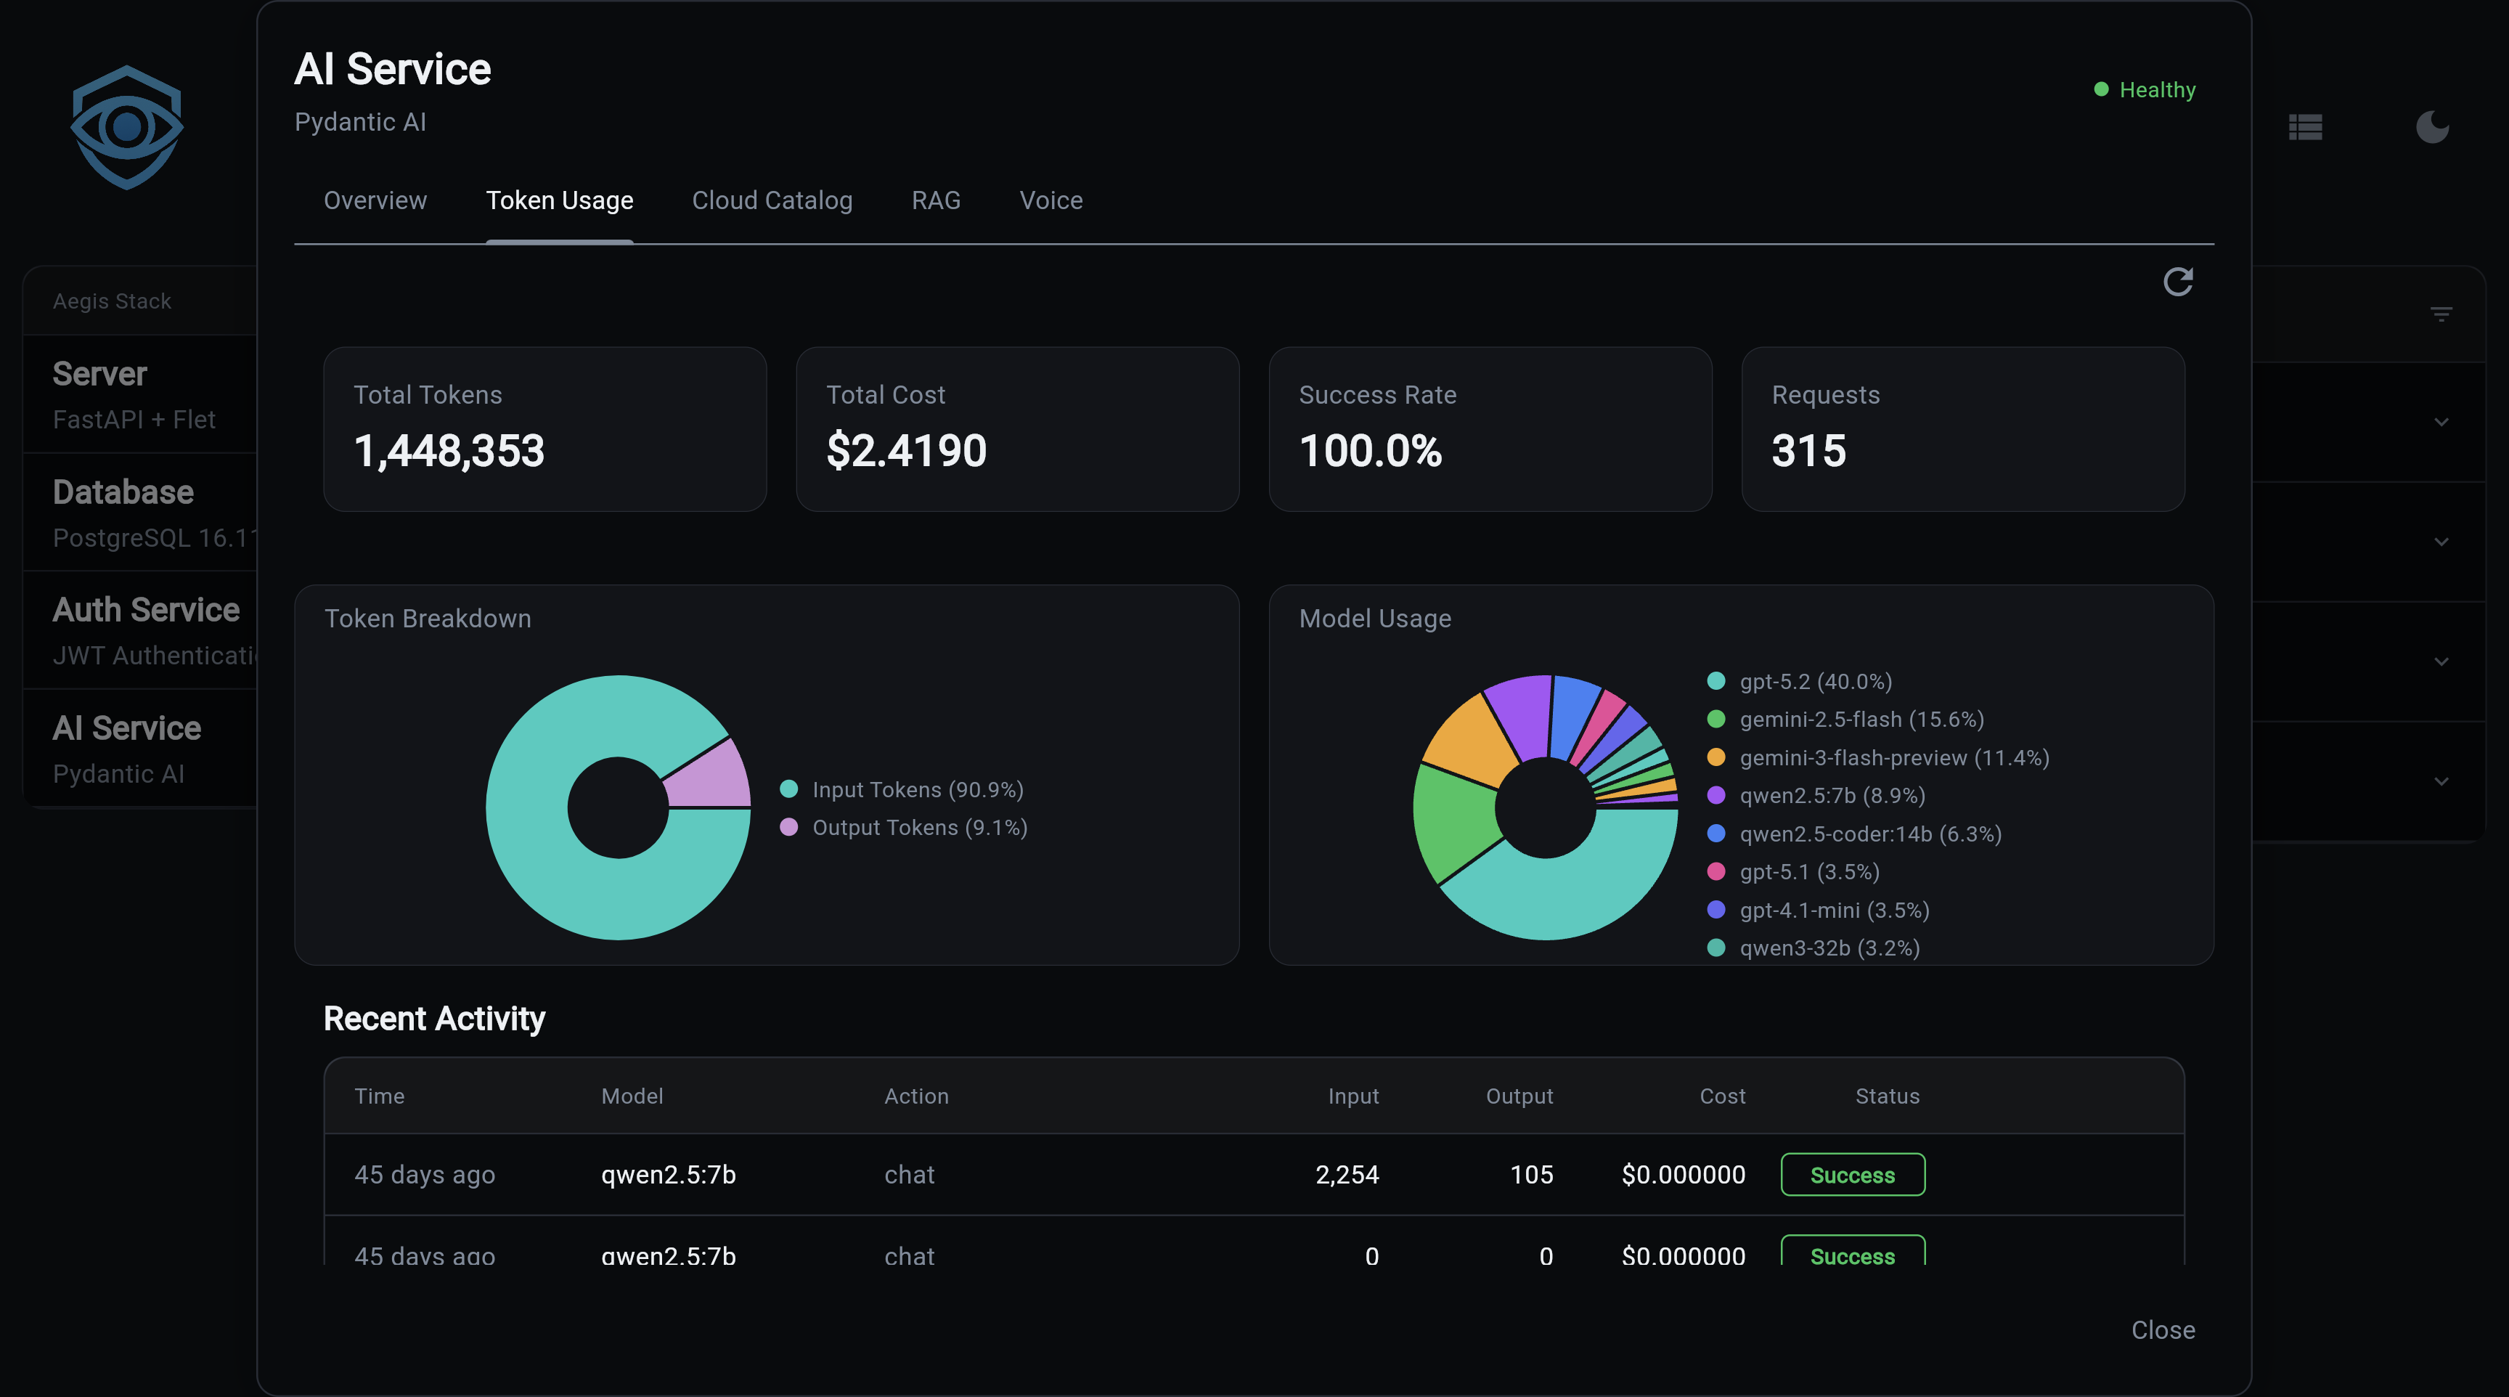Expand the first row chevron on right
Image resolution: width=2509 pixels, height=1397 pixels.
[x=2441, y=422]
